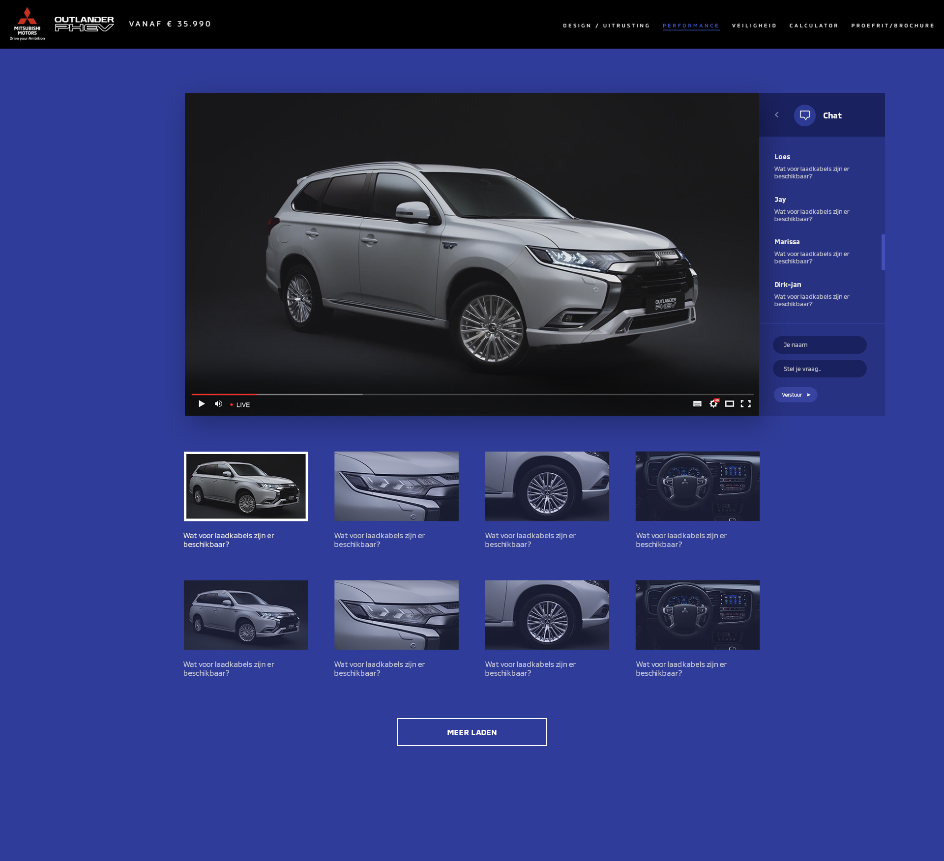Open the headlight thumbnail in the first row
Screen dimensions: 944x861
396,486
